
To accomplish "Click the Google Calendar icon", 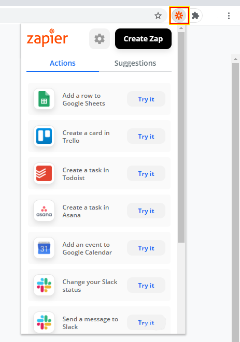I will 44,248.
